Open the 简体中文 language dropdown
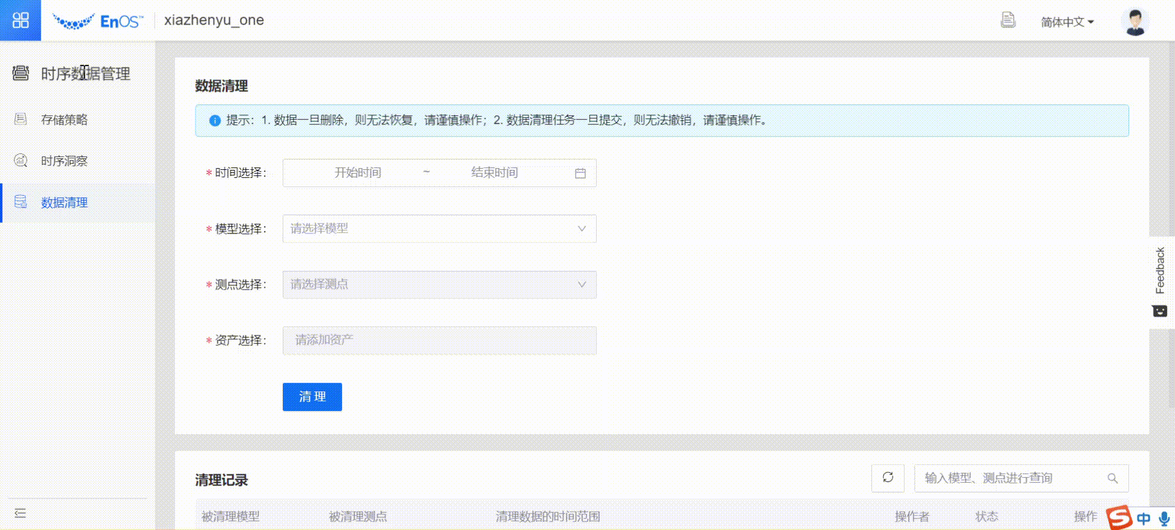Viewport: 1175px width, 530px height. pos(1067,22)
